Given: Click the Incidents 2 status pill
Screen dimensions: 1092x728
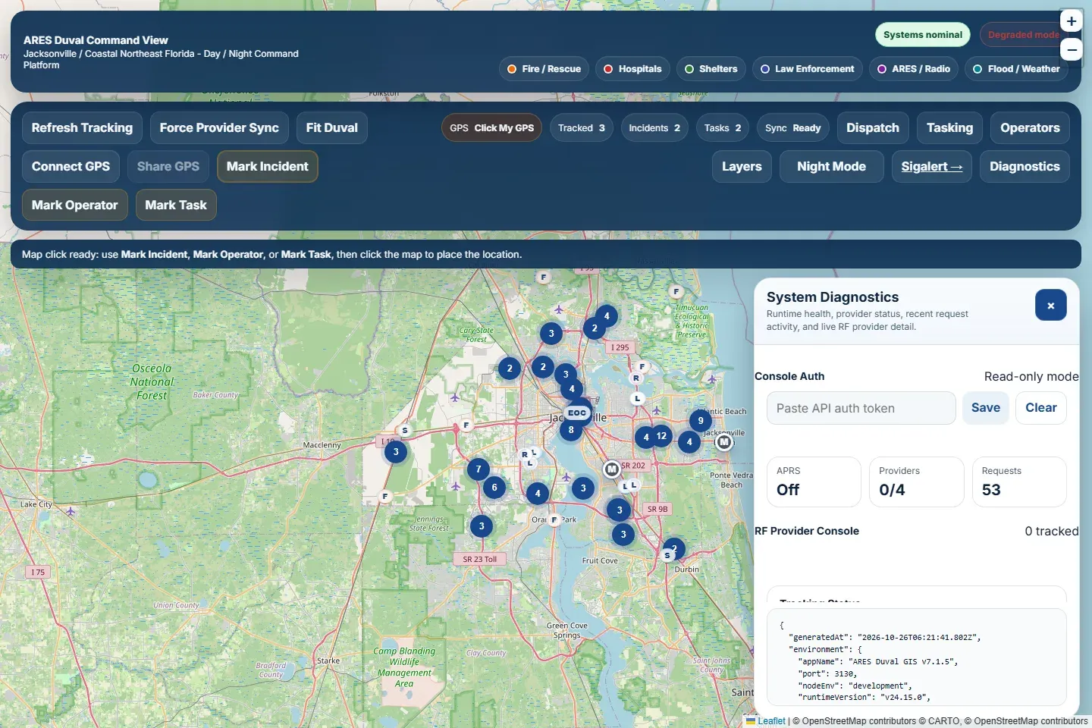Looking at the screenshot, I should click(654, 128).
